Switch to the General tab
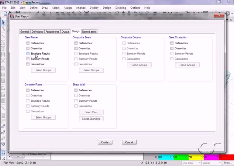 (25, 31)
